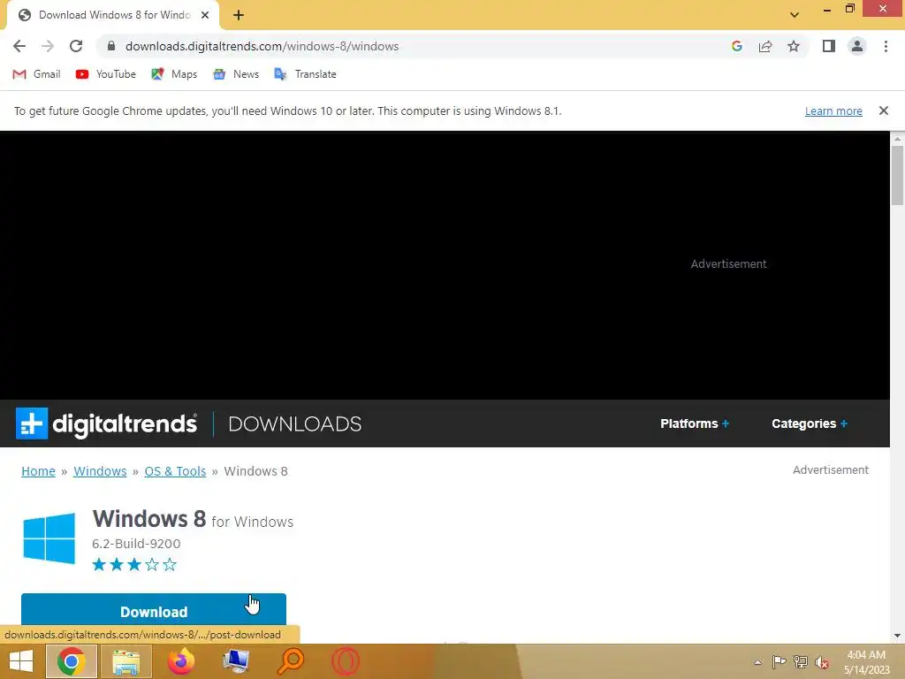The image size is (905, 679).
Task: Open the computer monitor taskbar icon
Action: coord(235,661)
